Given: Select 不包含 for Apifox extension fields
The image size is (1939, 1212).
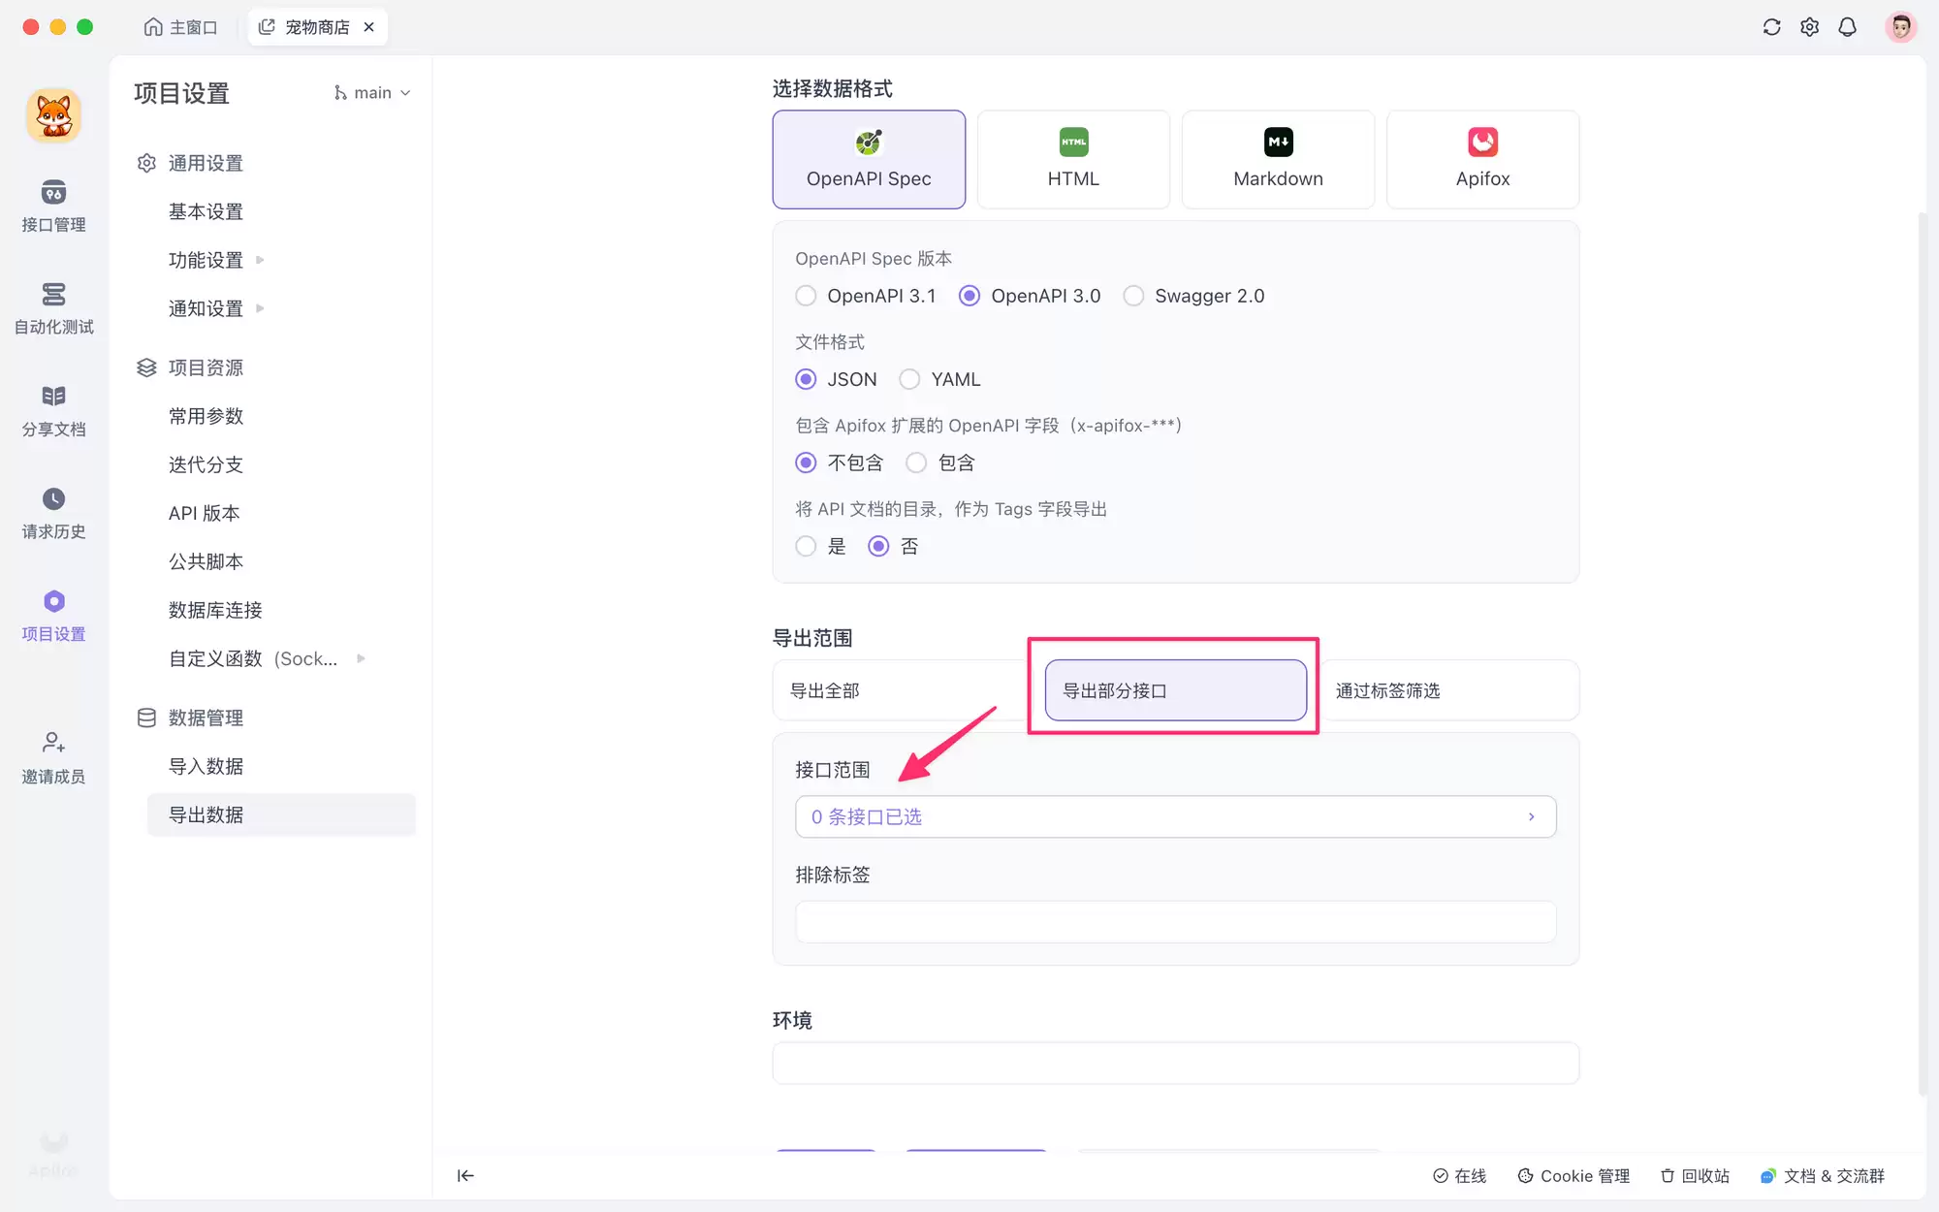Looking at the screenshot, I should pyautogui.click(x=806, y=462).
